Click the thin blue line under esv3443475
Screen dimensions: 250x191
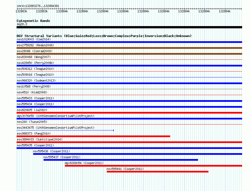click(x=65, y=130)
